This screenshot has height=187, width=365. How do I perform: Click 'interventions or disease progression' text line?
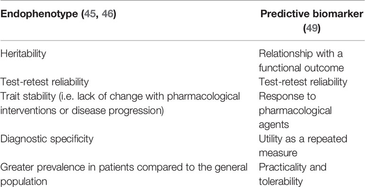click(x=82, y=111)
